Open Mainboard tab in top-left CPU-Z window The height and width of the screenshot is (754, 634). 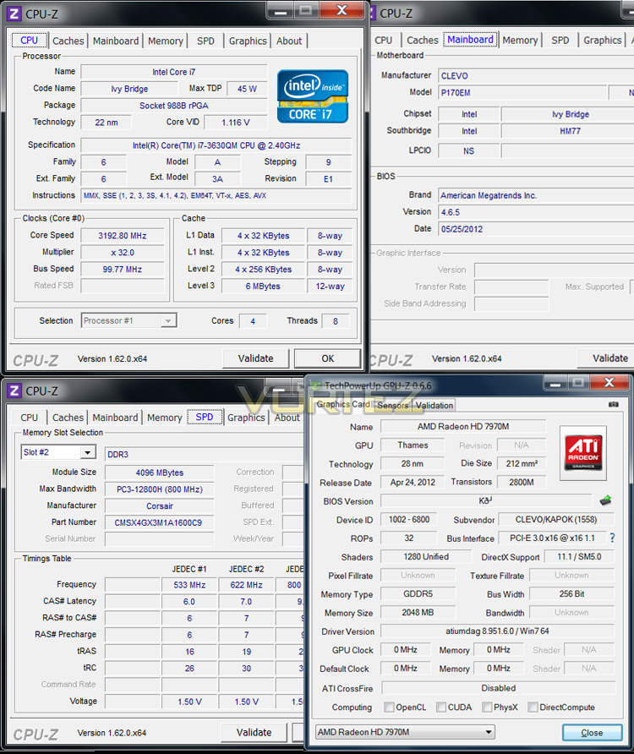(116, 41)
